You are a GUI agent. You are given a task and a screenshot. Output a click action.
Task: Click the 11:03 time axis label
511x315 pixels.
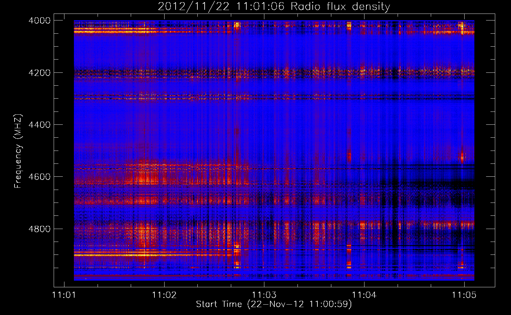[264, 295]
